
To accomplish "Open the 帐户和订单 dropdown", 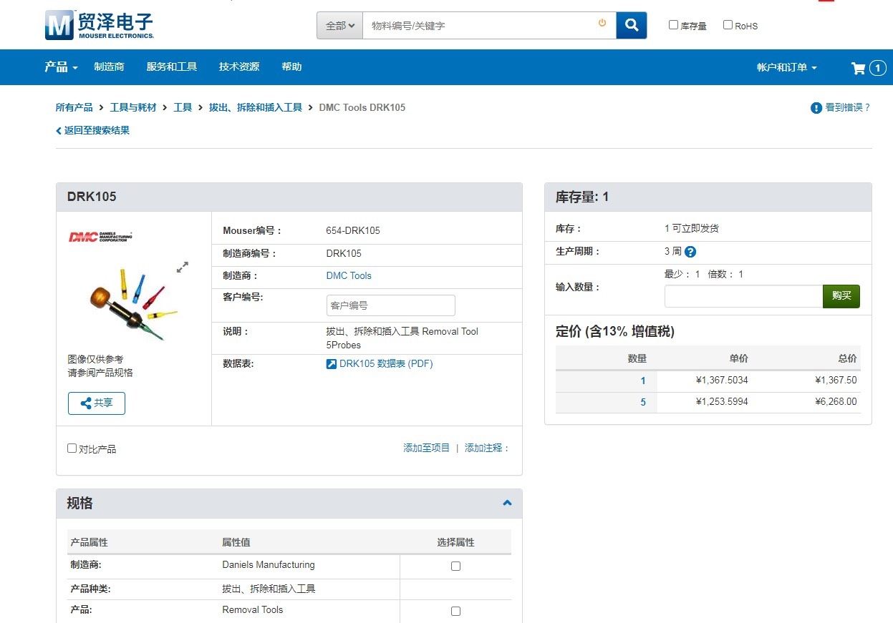I will coord(786,67).
